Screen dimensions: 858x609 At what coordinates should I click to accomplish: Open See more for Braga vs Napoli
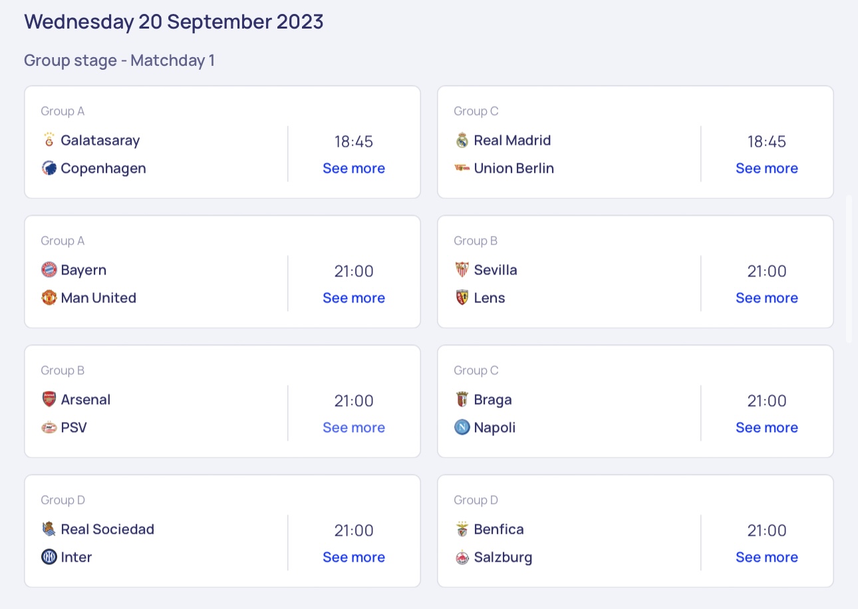coord(767,427)
